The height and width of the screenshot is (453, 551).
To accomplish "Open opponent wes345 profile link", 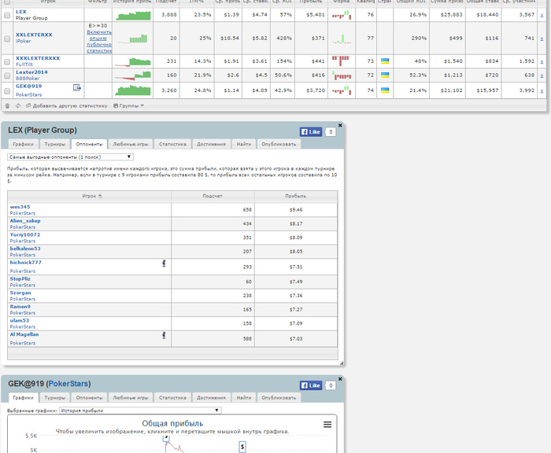I will pos(20,207).
